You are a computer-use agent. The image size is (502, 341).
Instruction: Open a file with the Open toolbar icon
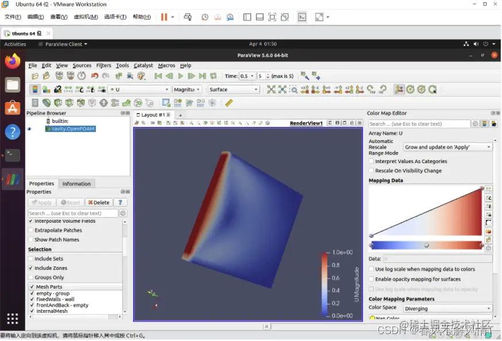click(35, 76)
